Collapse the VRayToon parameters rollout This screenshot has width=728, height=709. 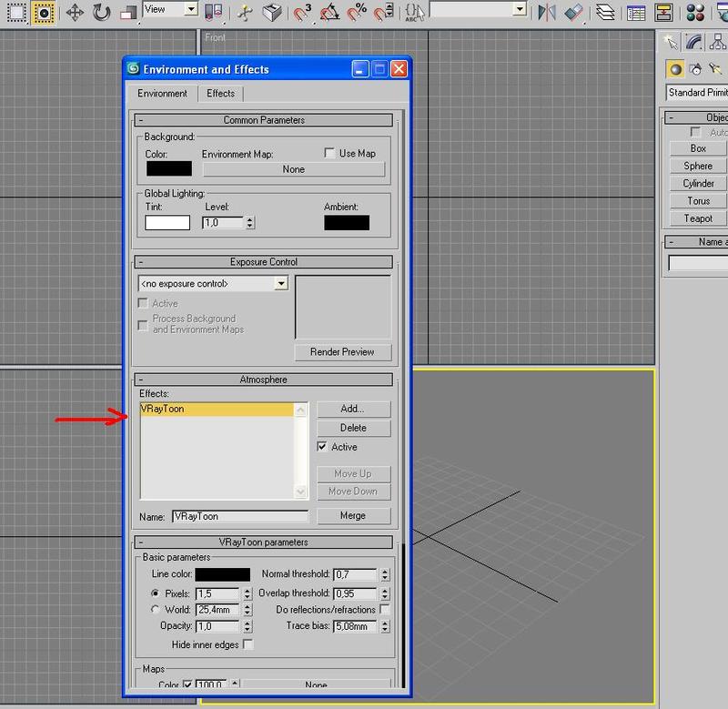[264, 542]
